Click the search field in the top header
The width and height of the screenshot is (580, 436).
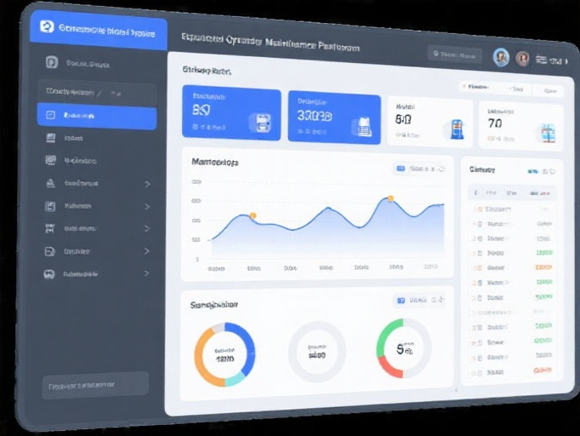455,54
